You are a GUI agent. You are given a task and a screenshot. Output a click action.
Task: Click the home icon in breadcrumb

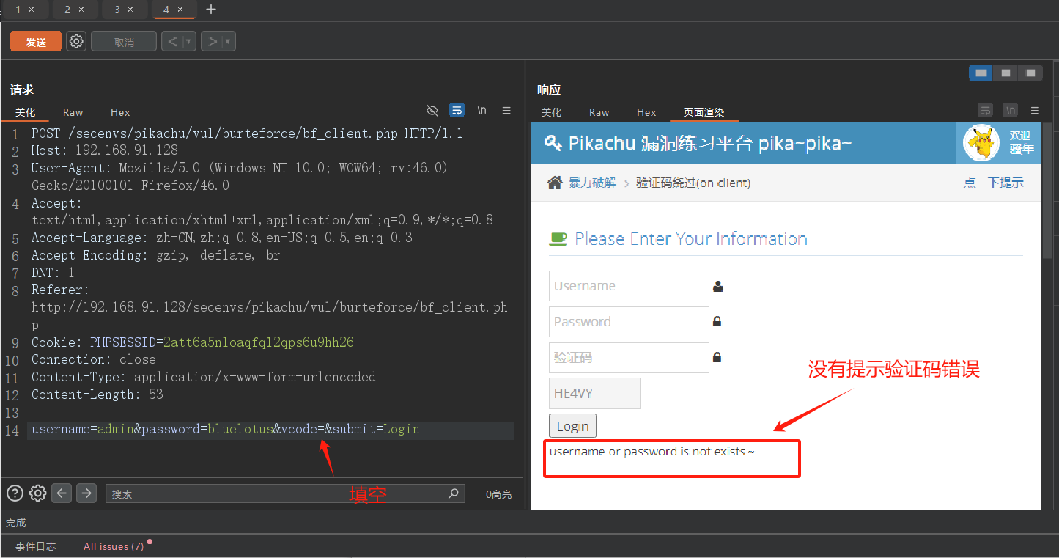(x=555, y=183)
